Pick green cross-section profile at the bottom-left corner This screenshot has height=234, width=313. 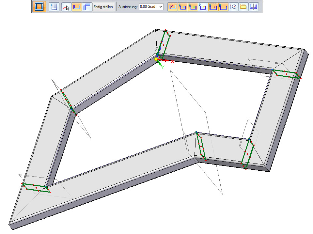point(37,188)
